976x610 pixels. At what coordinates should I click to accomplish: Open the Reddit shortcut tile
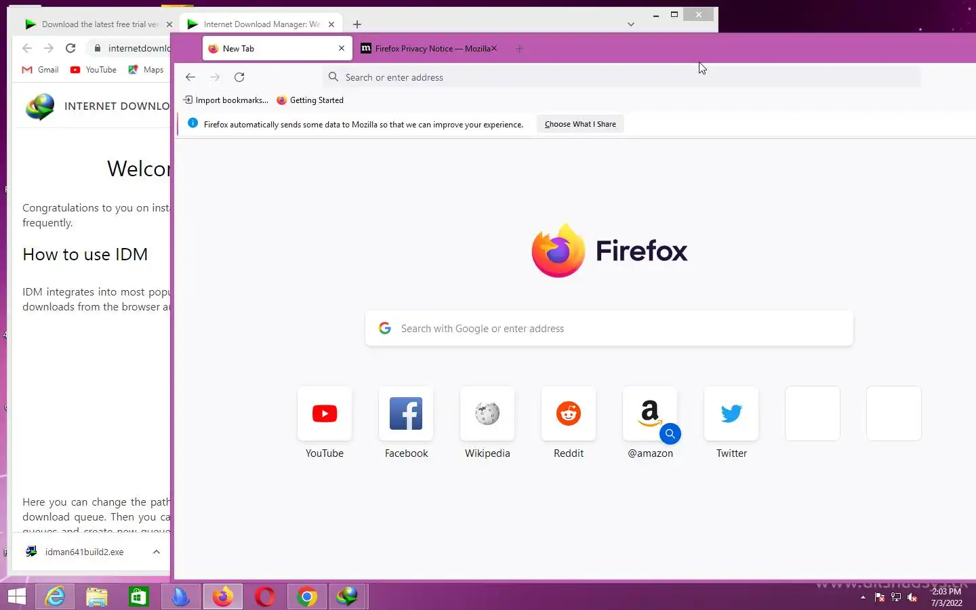[x=569, y=413]
